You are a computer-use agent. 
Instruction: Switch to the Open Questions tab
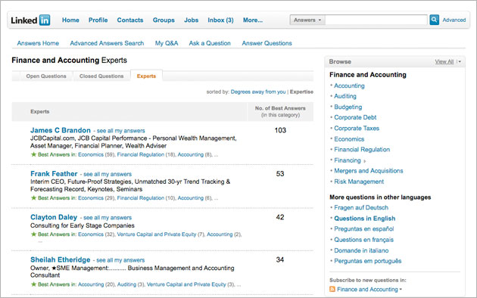(46, 76)
